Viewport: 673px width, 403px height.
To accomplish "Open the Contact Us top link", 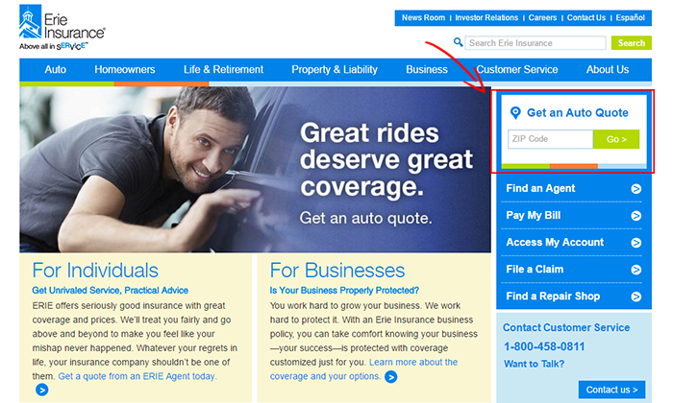I will [x=586, y=17].
